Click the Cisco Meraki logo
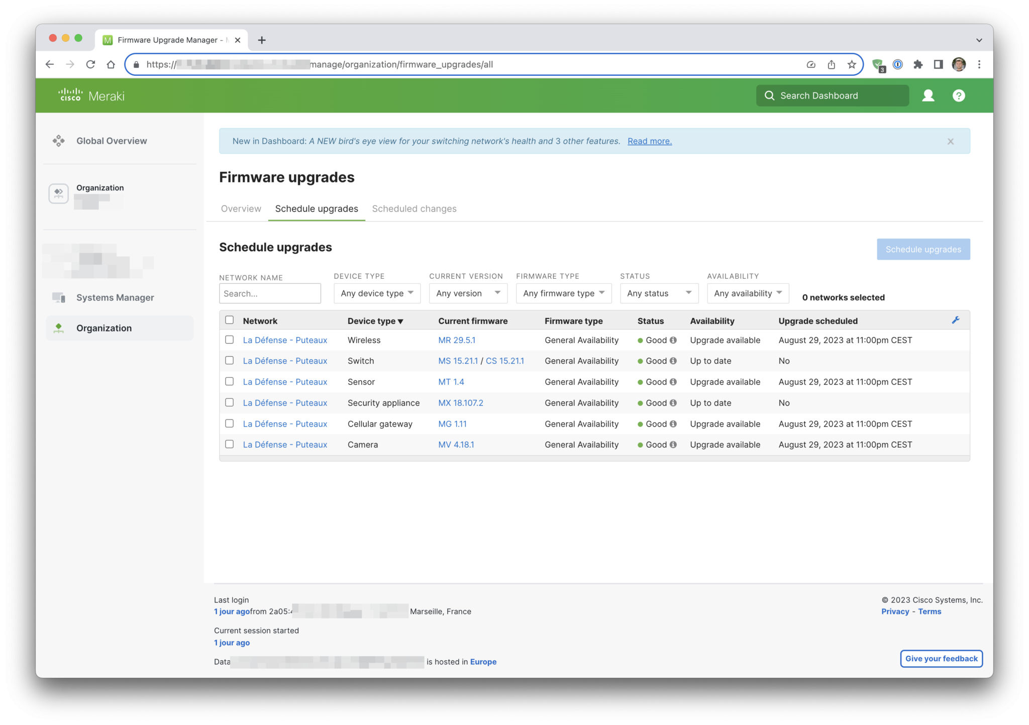 click(91, 95)
